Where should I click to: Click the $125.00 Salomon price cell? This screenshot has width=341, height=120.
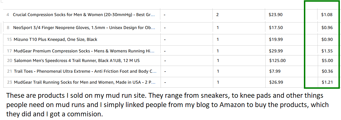277,61
